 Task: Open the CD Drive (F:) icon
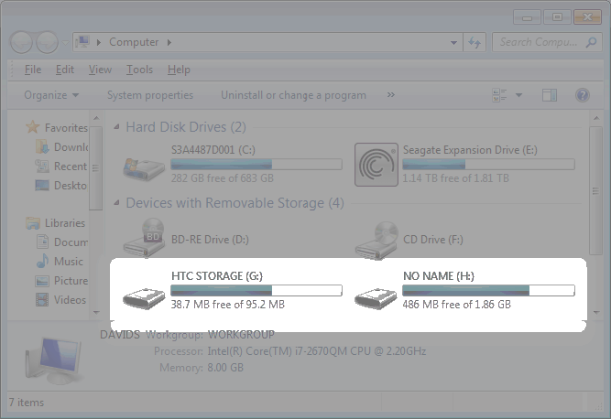click(376, 238)
